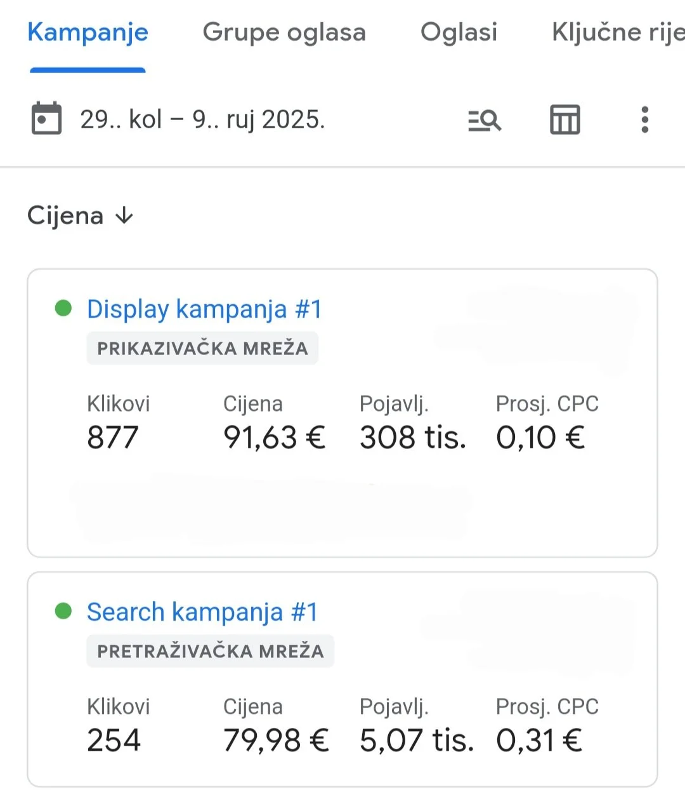The height and width of the screenshot is (799, 685).
Task: Open the Oglasi tab
Action: coord(459,32)
